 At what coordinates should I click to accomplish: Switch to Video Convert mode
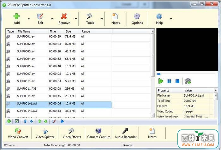(18, 133)
